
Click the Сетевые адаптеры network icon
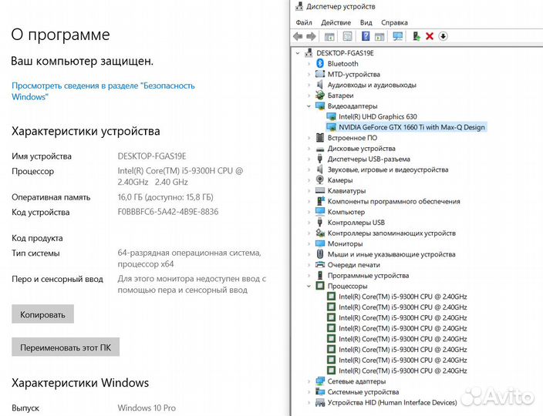[320, 381]
